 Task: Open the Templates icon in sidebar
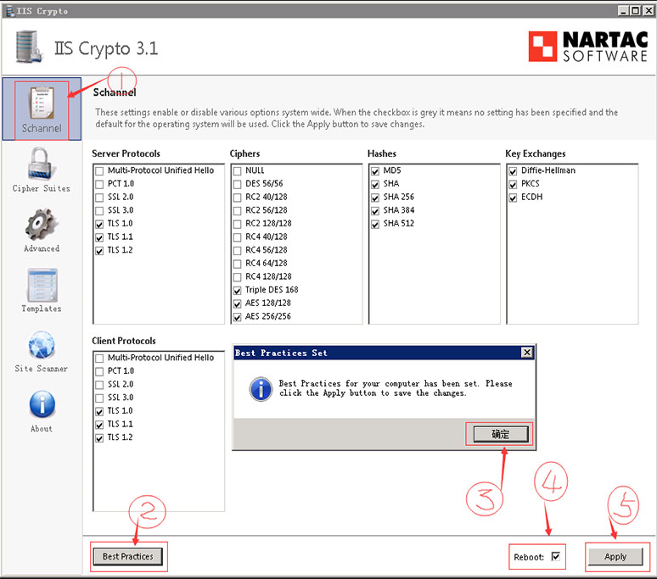41,286
